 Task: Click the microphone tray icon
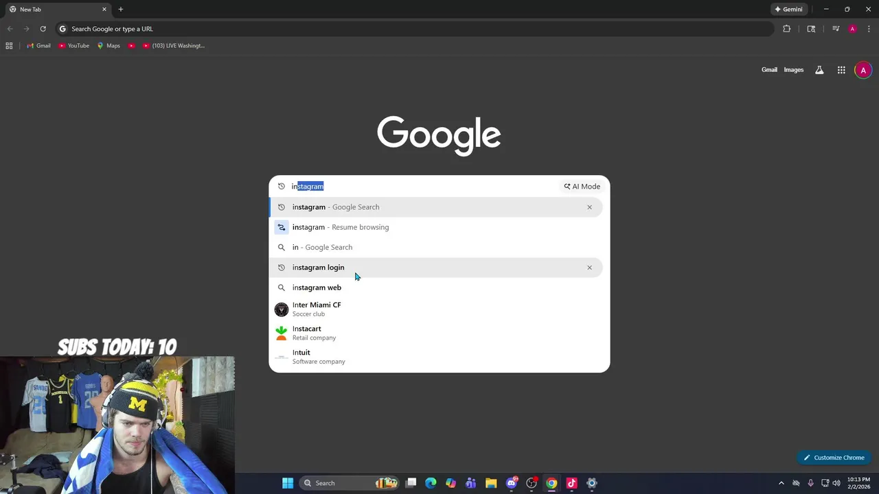pyautogui.click(x=810, y=483)
